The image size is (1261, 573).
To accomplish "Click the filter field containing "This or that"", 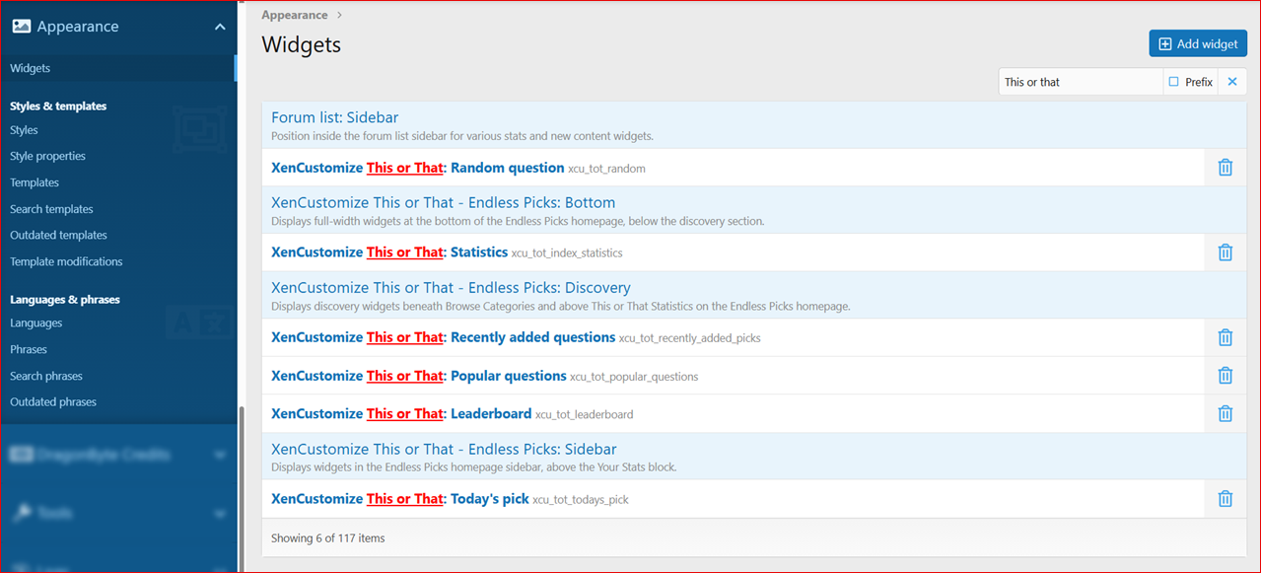I will click(x=1081, y=82).
